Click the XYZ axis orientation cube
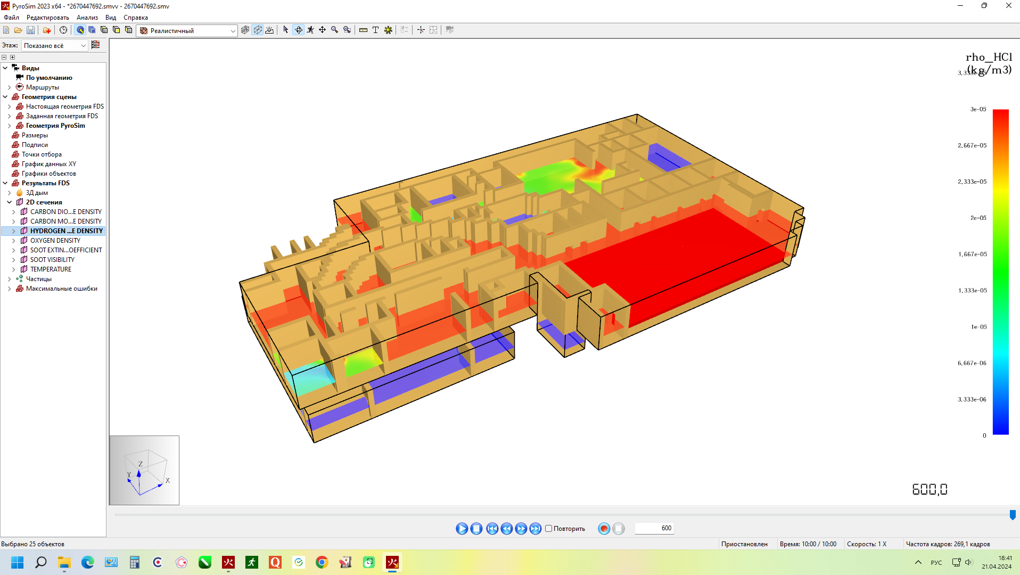 (144, 471)
